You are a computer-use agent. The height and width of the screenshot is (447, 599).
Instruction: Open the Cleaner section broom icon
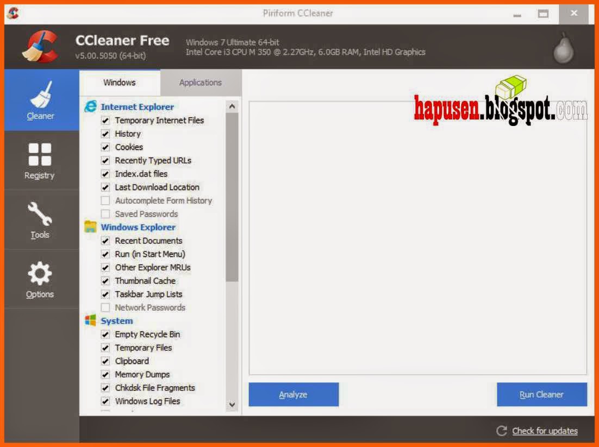tap(41, 95)
